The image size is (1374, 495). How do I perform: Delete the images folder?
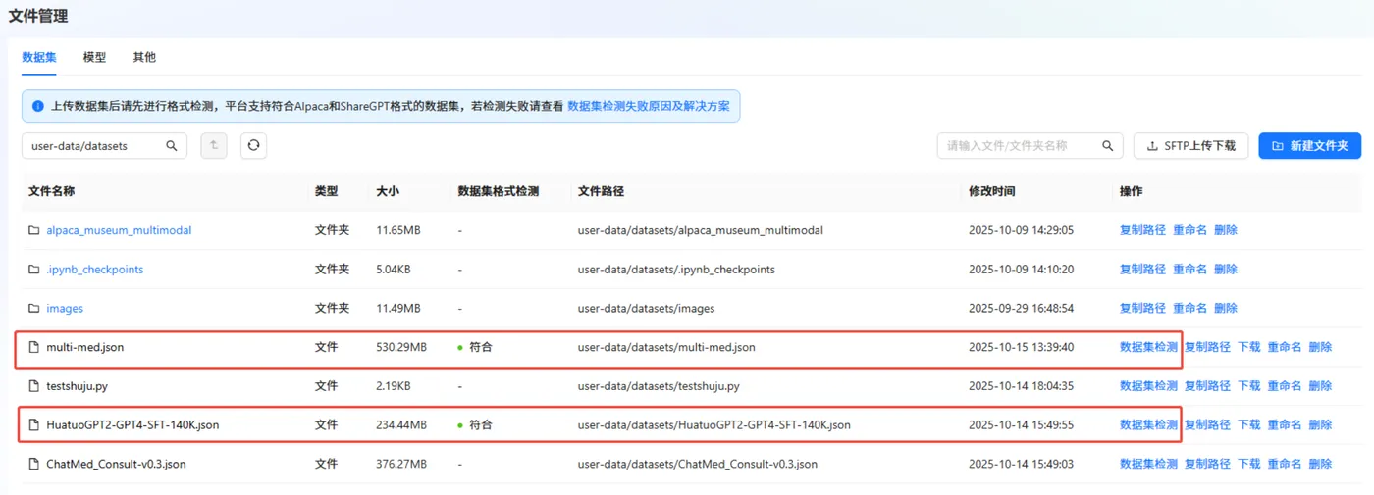click(x=1226, y=309)
